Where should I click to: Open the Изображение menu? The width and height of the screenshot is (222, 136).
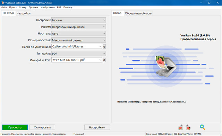[x=48, y=7]
